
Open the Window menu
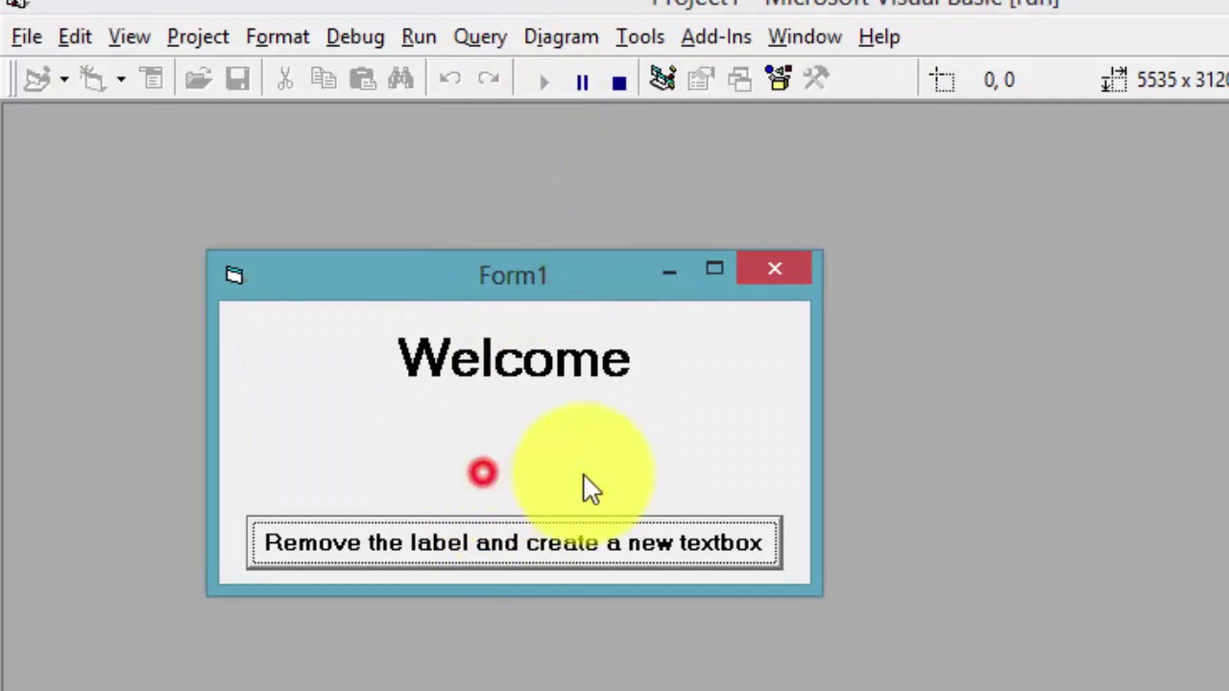click(x=805, y=36)
